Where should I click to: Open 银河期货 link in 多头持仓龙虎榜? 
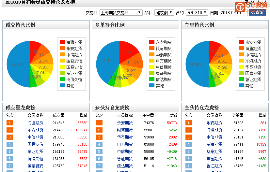pos(125,130)
